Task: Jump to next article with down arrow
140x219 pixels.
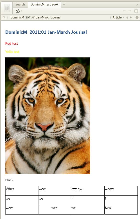Action: coord(131,17)
